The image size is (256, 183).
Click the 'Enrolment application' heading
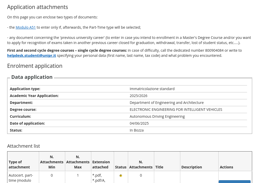(x=35, y=66)
